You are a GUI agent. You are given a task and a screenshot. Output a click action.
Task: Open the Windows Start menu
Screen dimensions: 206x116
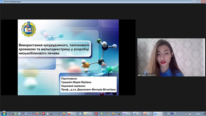tap(4, 113)
